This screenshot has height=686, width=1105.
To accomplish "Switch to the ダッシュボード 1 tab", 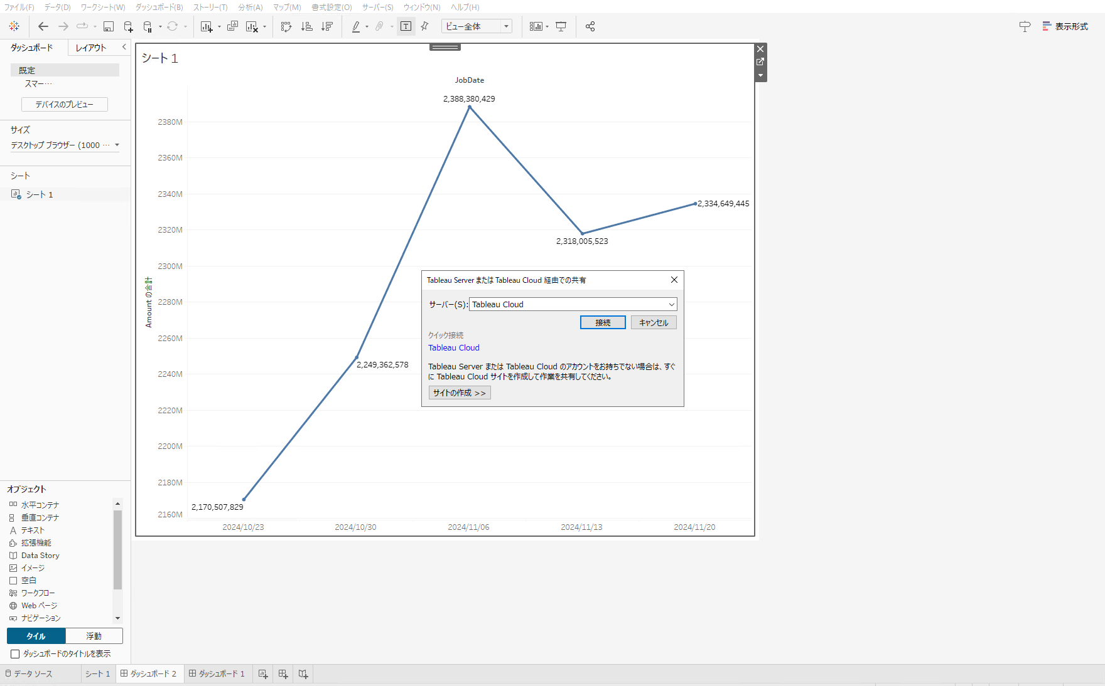I will coord(218,673).
